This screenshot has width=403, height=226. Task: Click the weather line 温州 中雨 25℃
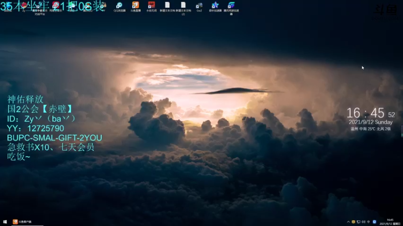tap(371, 129)
